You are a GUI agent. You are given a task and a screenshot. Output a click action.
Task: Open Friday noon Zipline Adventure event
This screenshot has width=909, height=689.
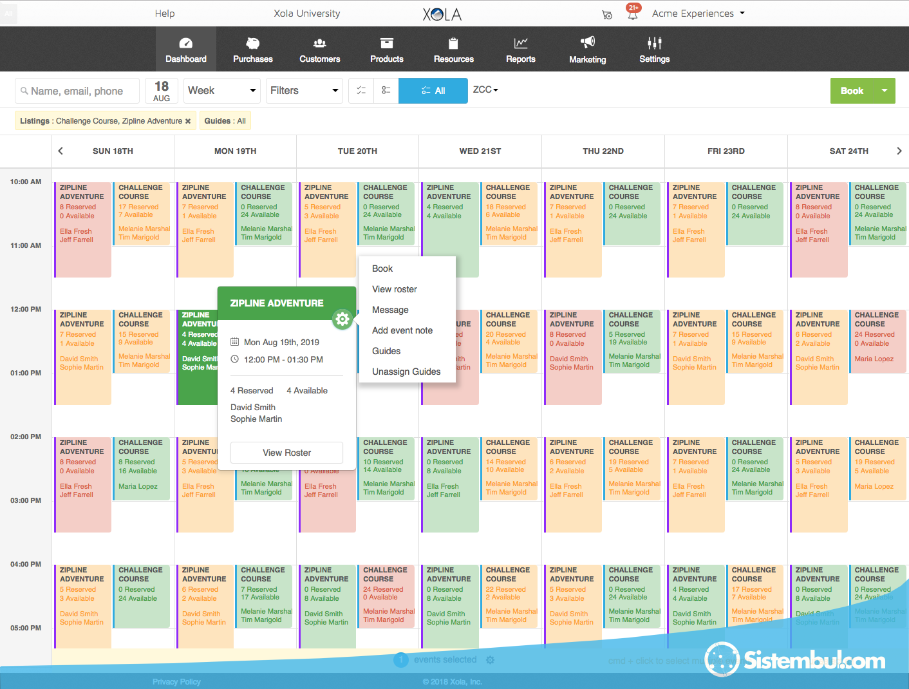coord(696,357)
